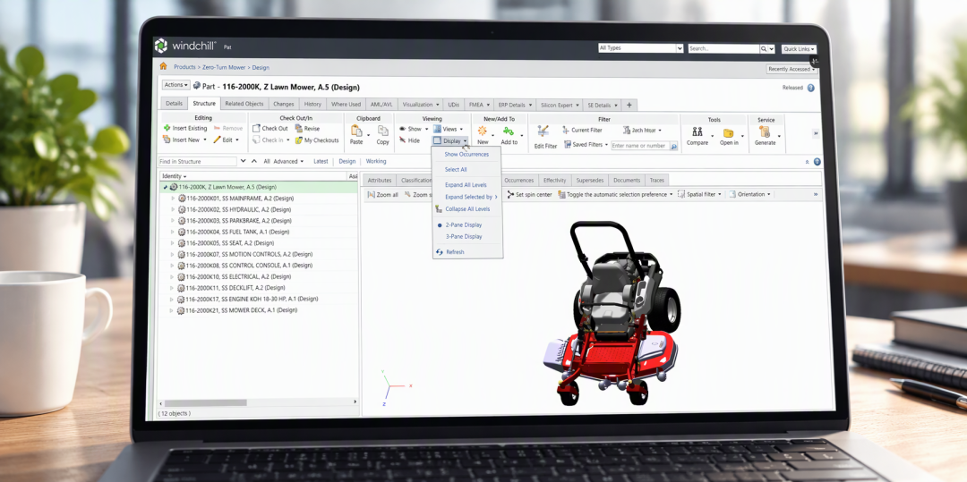Open the Quick Links dropdown

tap(800, 49)
